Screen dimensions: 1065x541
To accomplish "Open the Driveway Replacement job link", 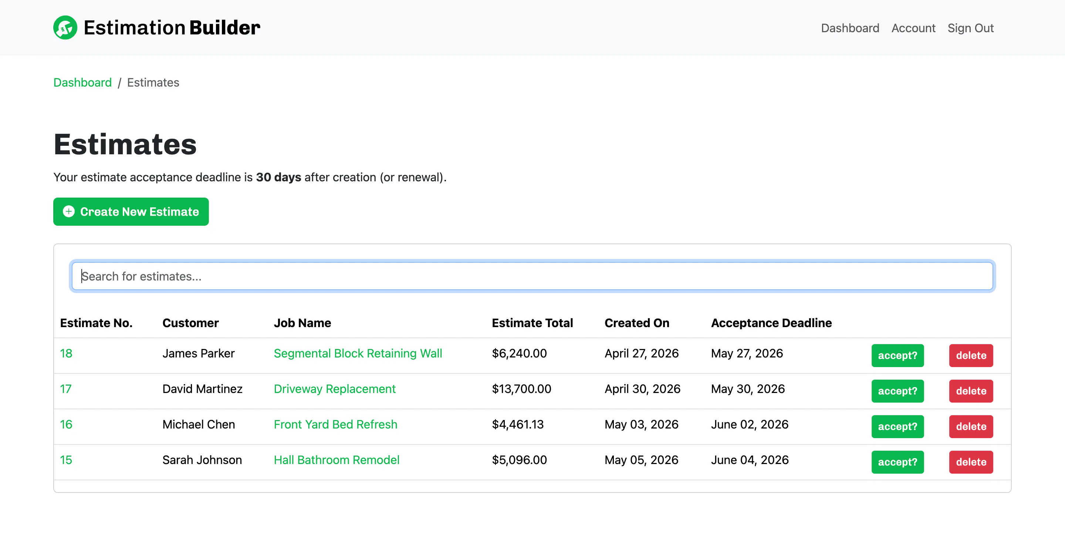I will (x=335, y=389).
